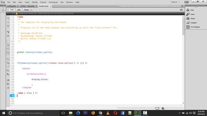Click the upload icon above the coding toolbar
The image size is (207, 116).
(3, 10)
